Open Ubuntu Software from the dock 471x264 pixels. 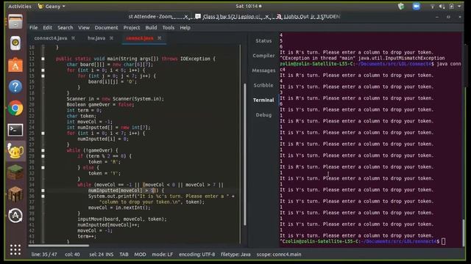(x=15, y=65)
